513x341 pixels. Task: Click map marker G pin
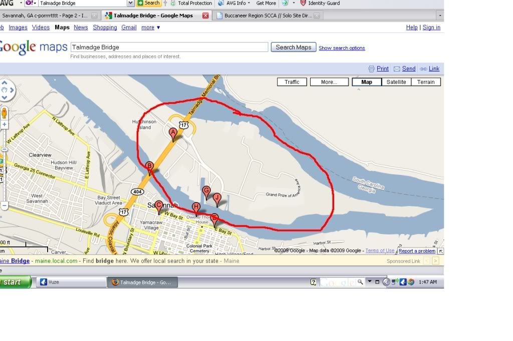[206, 191]
